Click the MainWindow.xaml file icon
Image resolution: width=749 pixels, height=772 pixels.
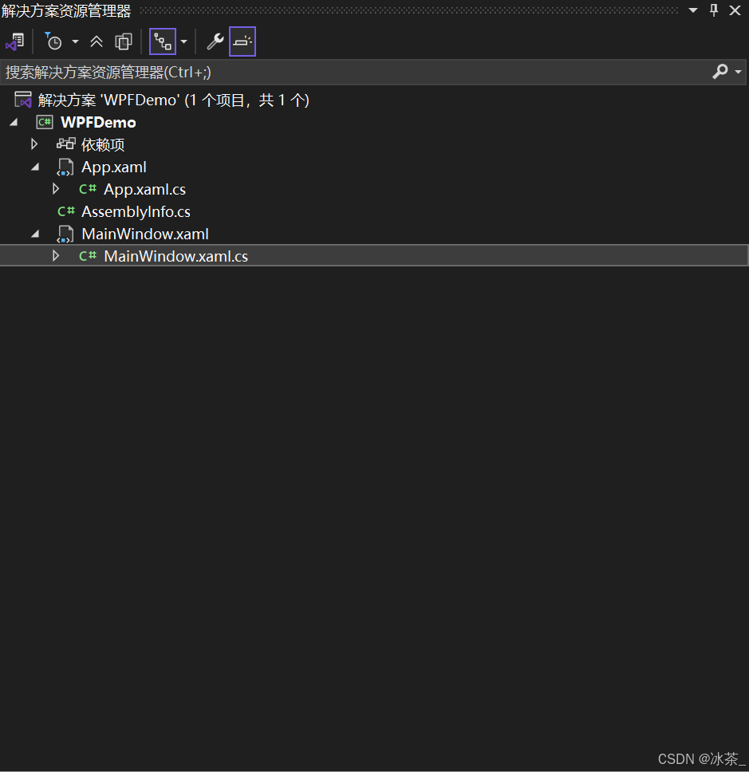tap(65, 234)
